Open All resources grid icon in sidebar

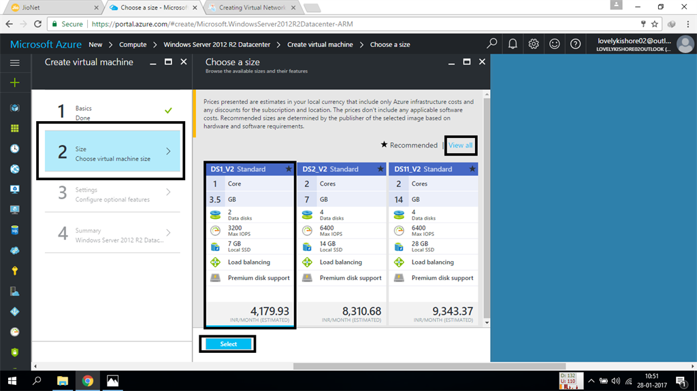[15, 129]
